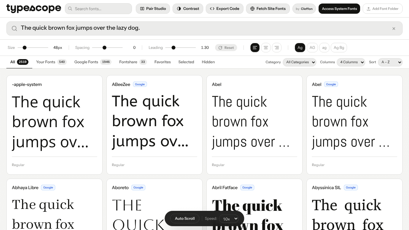This screenshot has height=230, width=409.
Task: Click the Search fonts input field
Action: pos(98,9)
